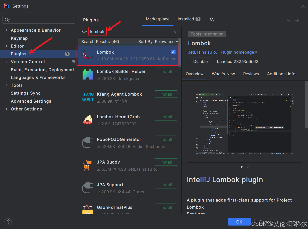Open the Reviews tab

coord(251,74)
